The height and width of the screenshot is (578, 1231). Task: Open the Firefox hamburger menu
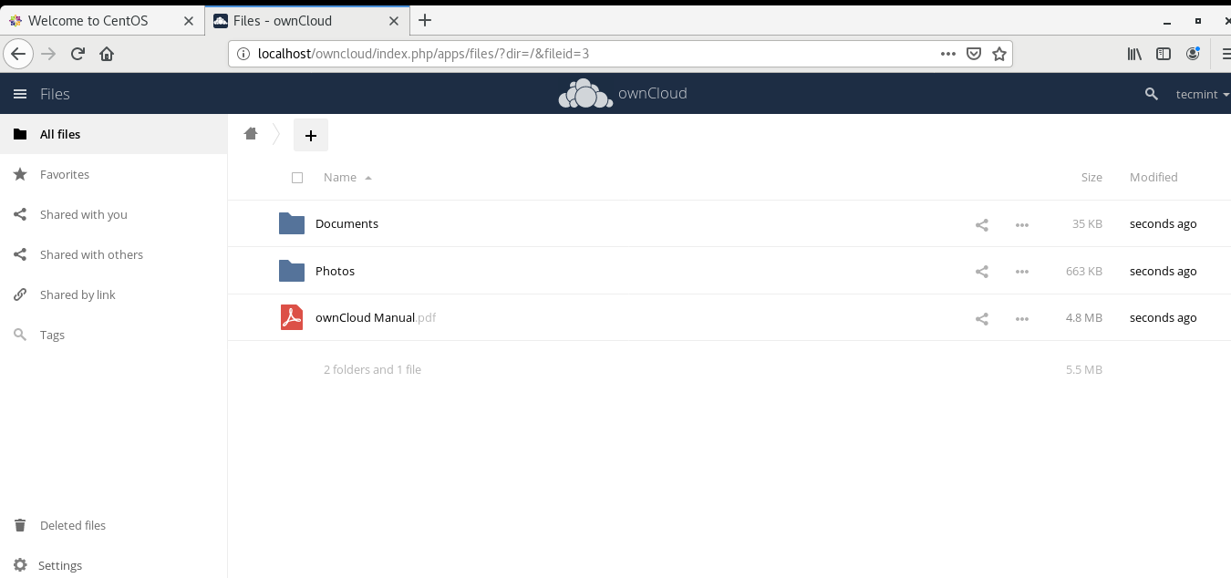click(1225, 54)
